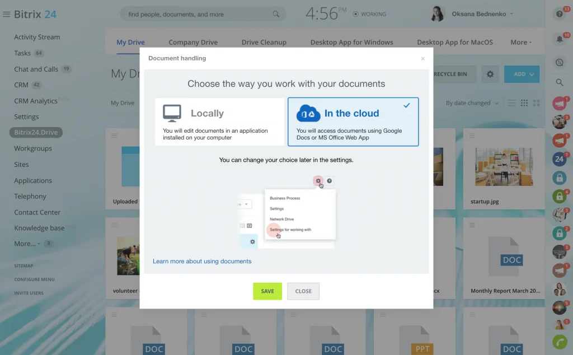This screenshot has height=355, width=573.
Task: Click the help question mark icon
Action: [559, 14]
